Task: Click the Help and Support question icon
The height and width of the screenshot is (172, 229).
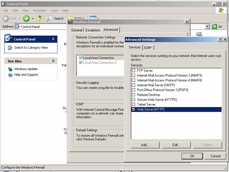Action: 10,75
